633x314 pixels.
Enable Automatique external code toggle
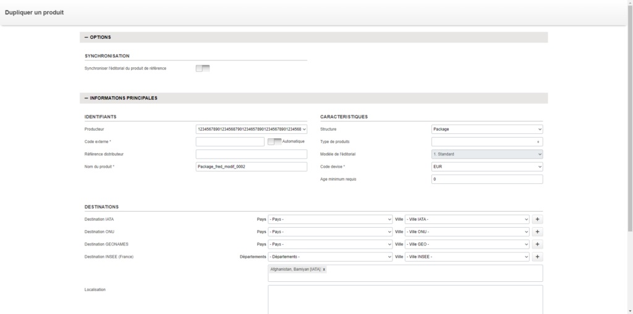tap(274, 141)
